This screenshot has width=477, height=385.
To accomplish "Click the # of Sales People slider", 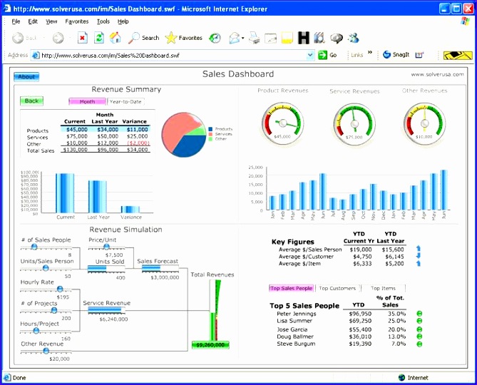I will [34, 247].
